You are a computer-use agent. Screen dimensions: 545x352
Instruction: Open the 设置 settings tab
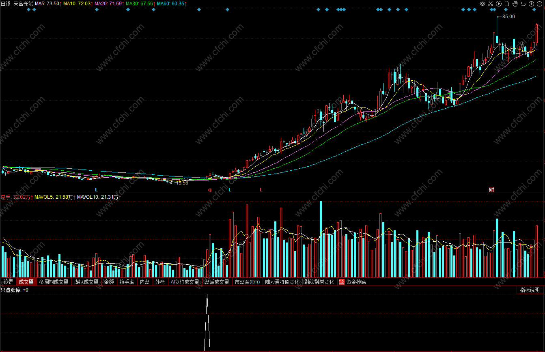pyautogui.click(x=8, y=282)
